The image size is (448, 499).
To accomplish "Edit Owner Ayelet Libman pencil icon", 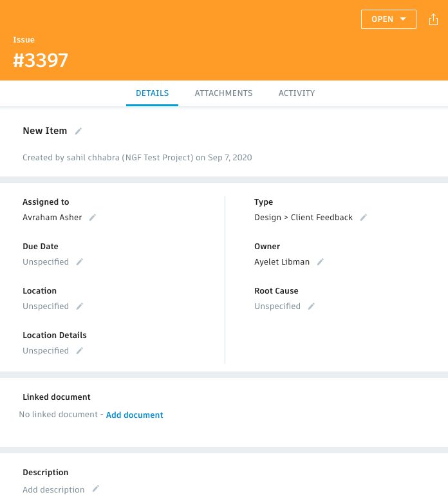I will coord(321,262).
